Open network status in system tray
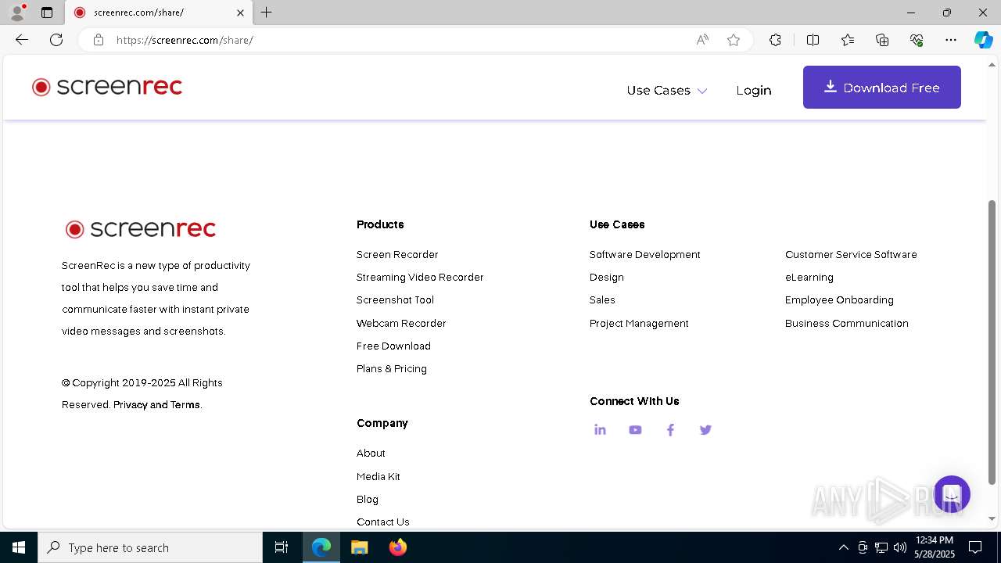Screen dimensions: 1001x563 click(881, 547)
